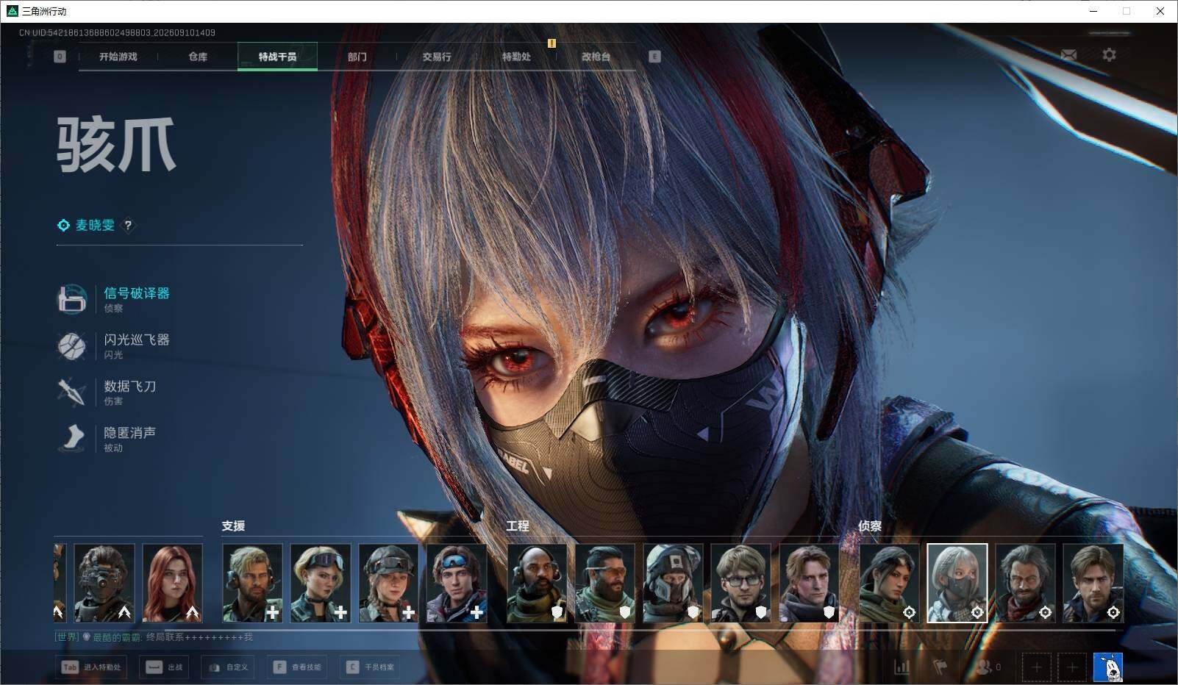1178x685 pixels.
Task: Click the 隐匿消声 skill name
Action: pos(130,432)
